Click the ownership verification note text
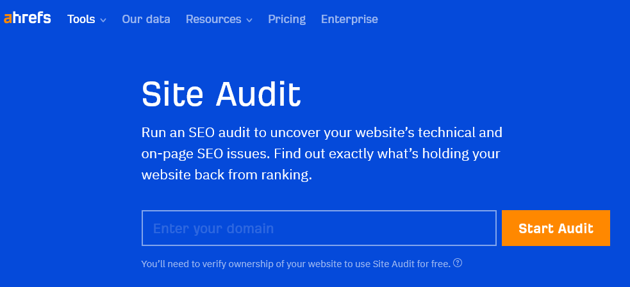The image size is (630, 287). (295, 264)
